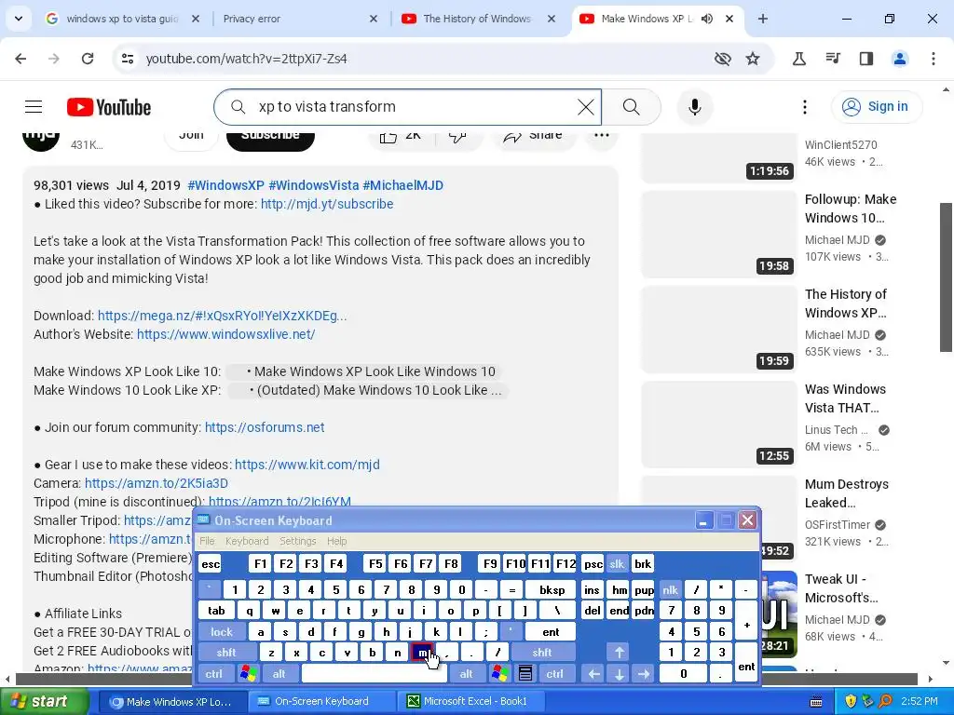Screen dimensions: 954x715
Task: Click the security shield tray icon
Action: [x=851, y=701]
